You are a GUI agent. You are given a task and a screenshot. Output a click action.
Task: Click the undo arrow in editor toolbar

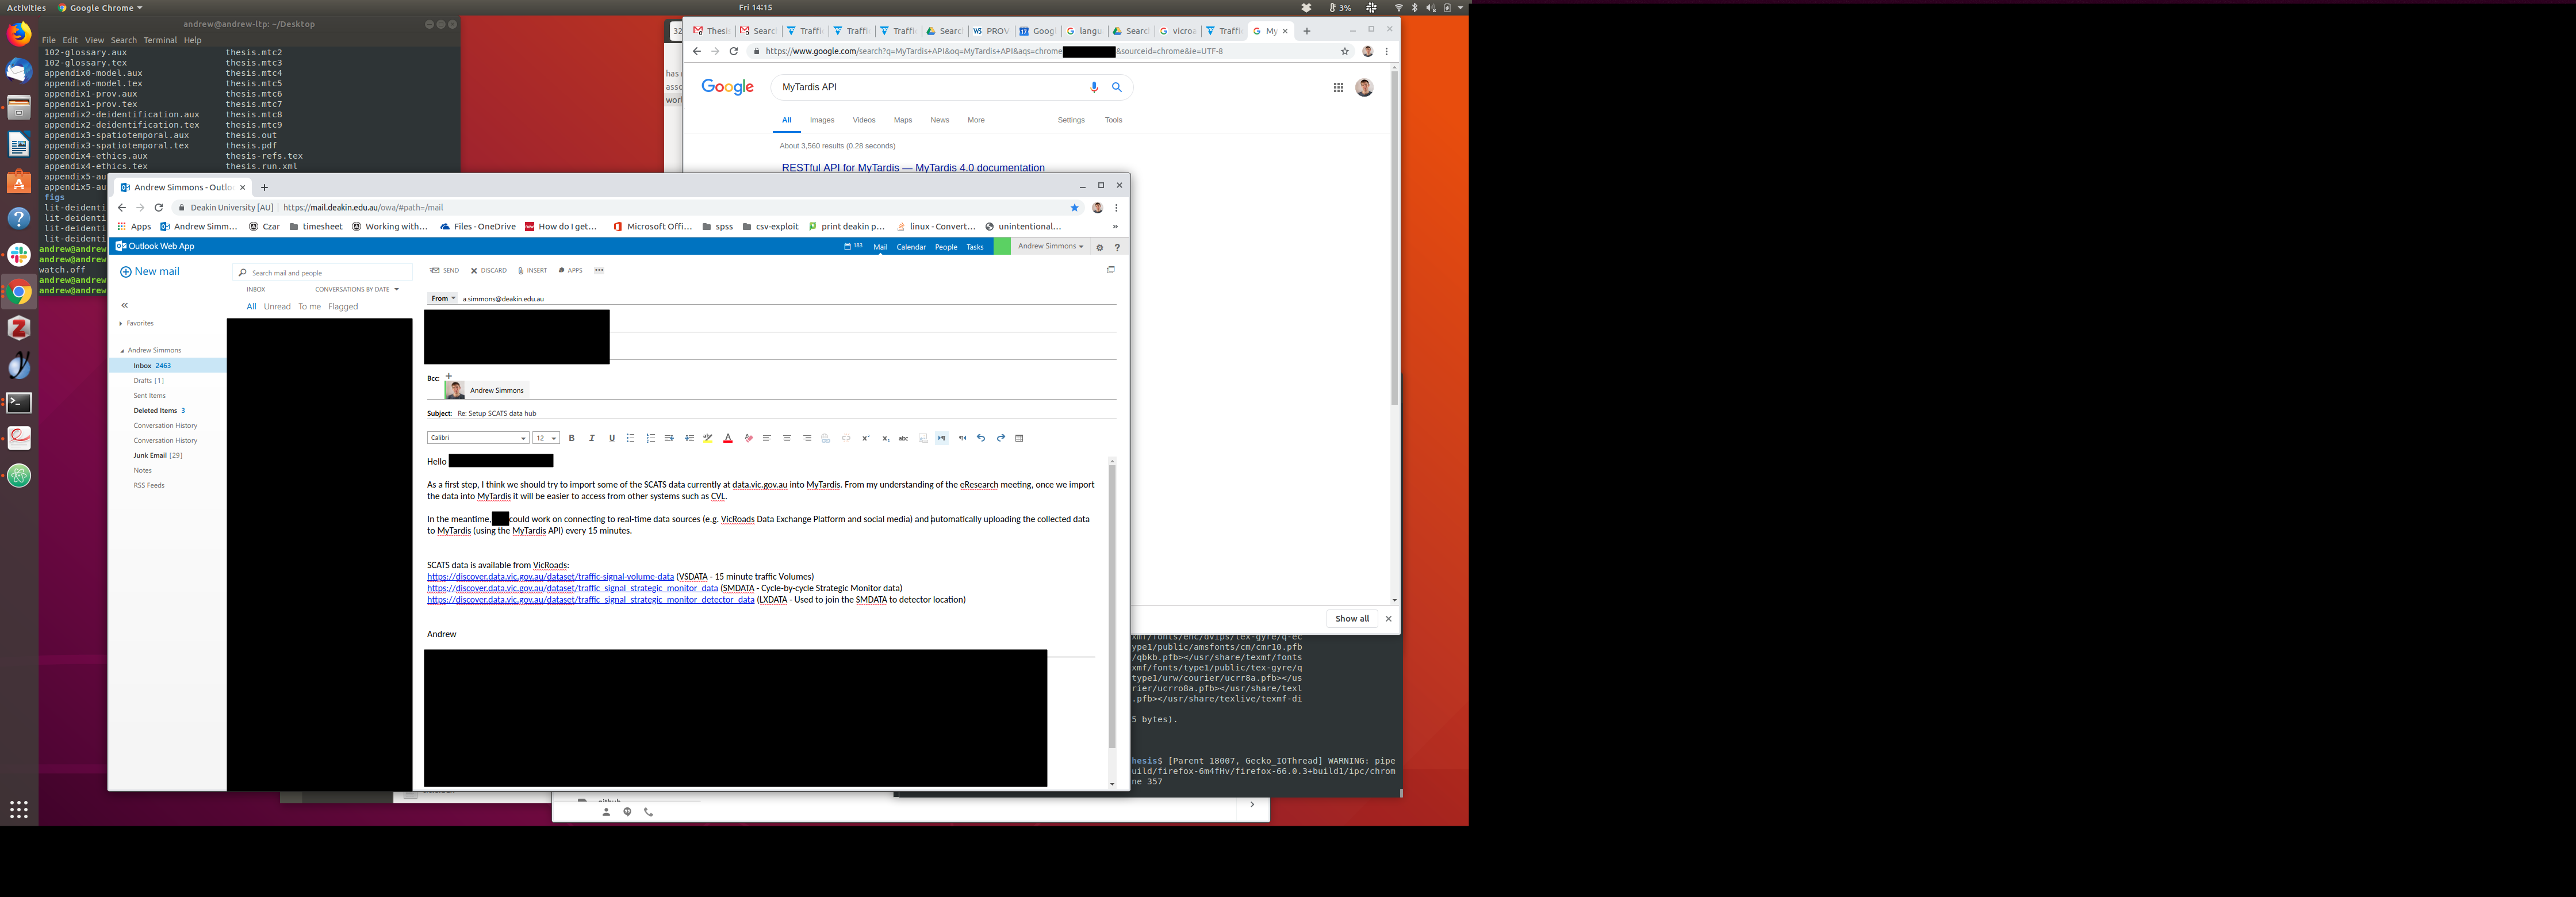coord(981,438)
